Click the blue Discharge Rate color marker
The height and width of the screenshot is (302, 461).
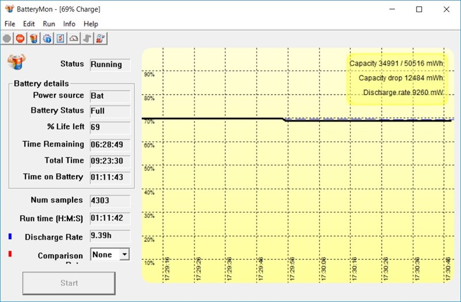point(10,236)
